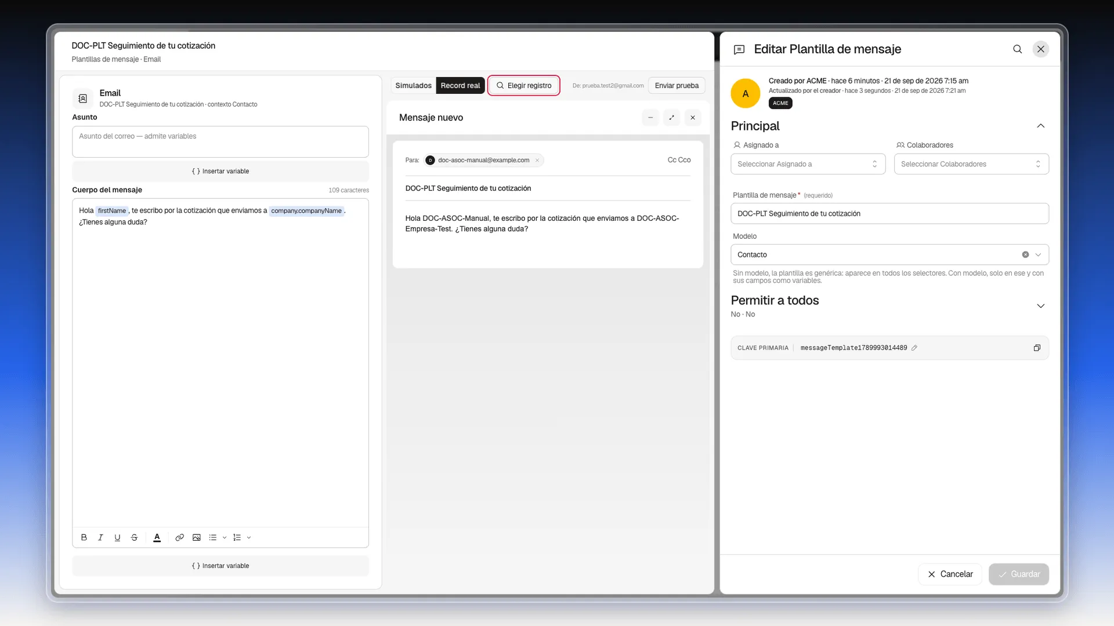This screenshot has width=1114, height=626.
Task: Click the Email contact icon in editor header
Action: 83,99
